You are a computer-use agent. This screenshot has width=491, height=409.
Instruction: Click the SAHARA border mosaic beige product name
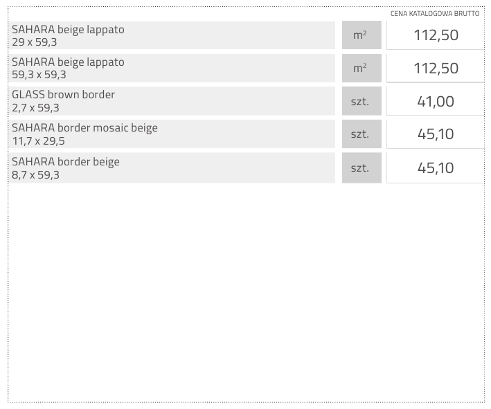pos(84,128)
